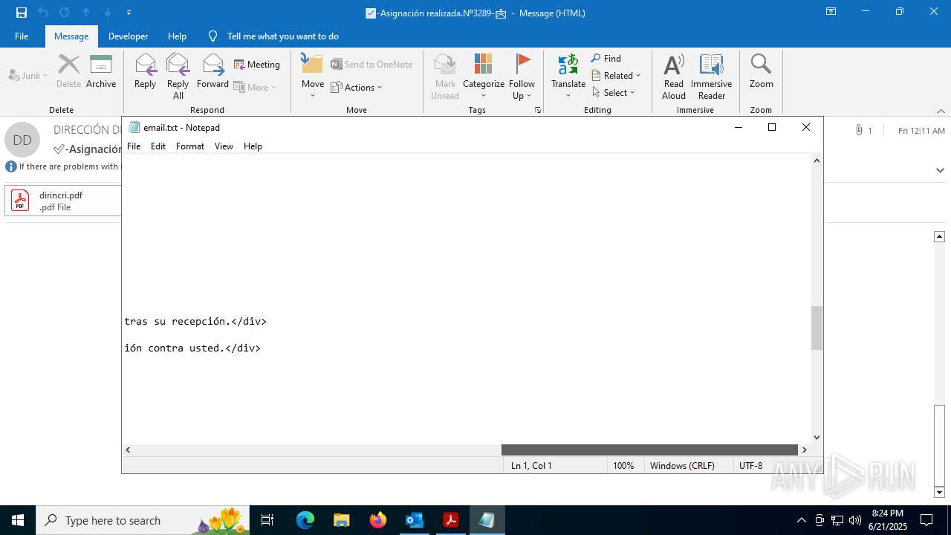Viewport: 951px width, 535px height.
Task: Click the Outlook message pane scrollbar thumb
Action: point(939,444)
